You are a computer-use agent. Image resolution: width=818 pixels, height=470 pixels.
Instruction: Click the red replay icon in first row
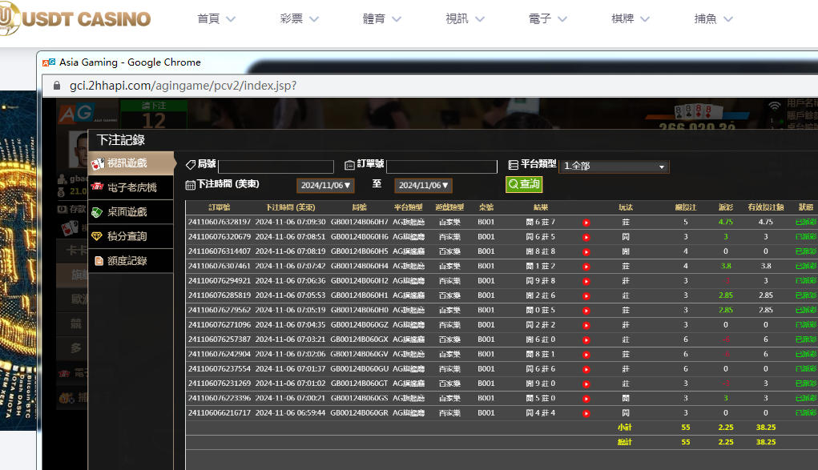click(x=586, y=223)
